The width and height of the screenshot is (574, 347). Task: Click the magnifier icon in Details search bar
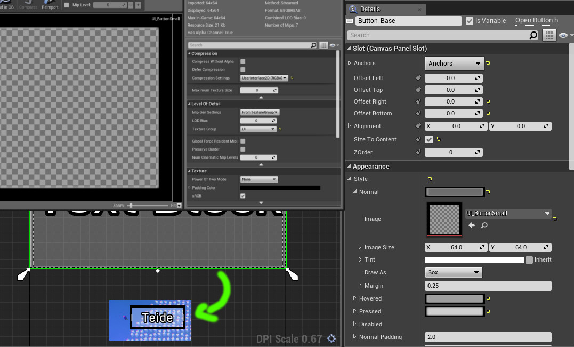[x=533, y=35]
